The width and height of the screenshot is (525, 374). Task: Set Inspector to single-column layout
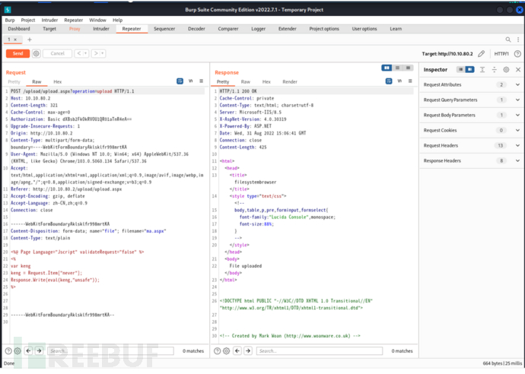(x=461, y=69)
